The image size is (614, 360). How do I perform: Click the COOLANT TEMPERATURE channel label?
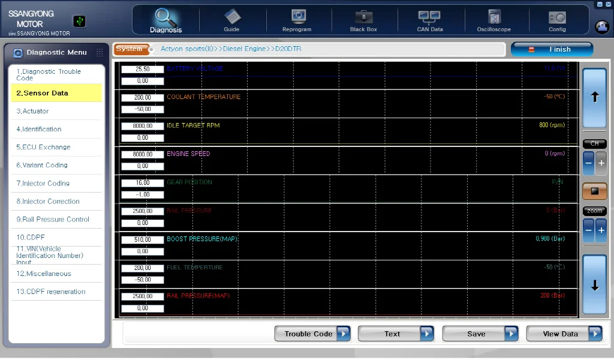(x=204, y=97)
